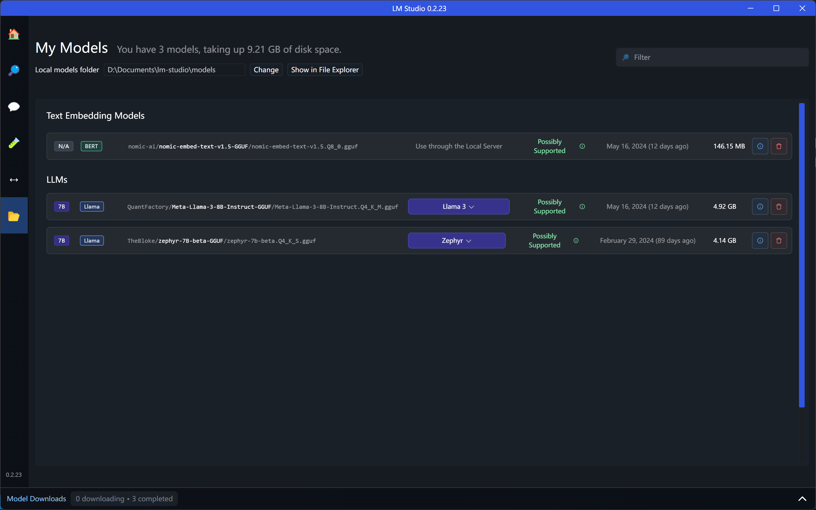Maximize the LM Studio window
816x510 pixels.
coord(776,8)
